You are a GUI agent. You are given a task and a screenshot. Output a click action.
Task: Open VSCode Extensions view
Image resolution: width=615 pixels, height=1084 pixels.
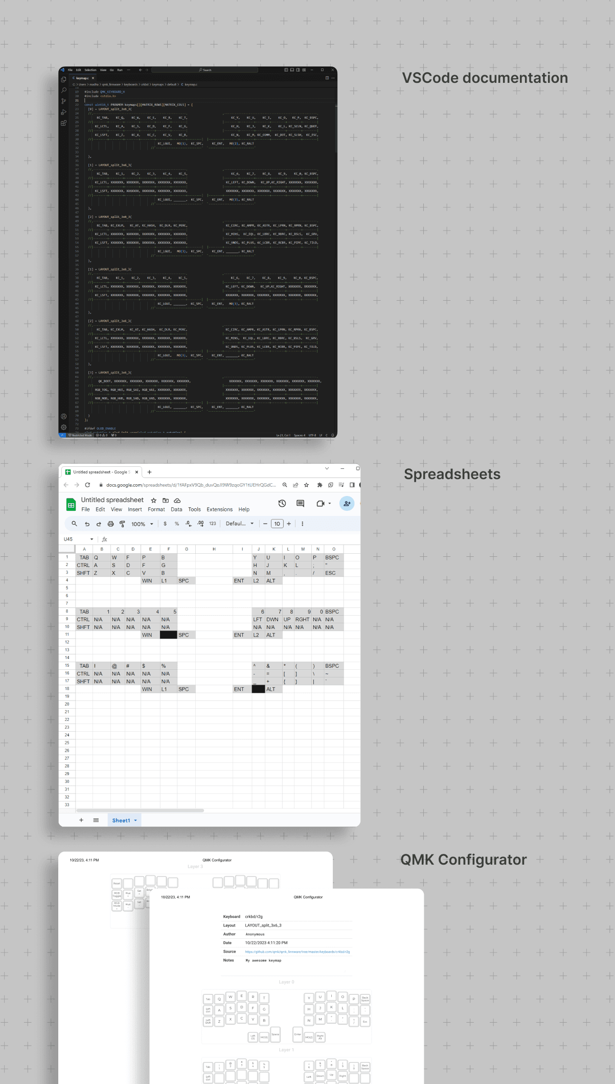(x=63, y=123)
